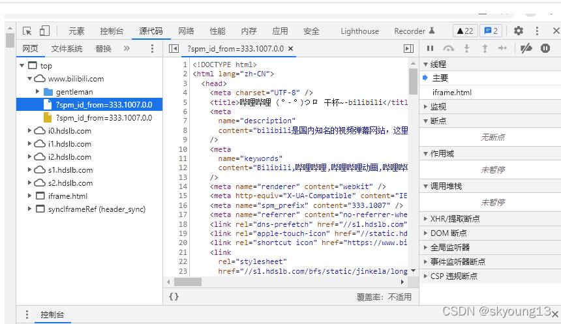
Task: Expand the i1.hdslb.com domain
Action: coord(30,144)
